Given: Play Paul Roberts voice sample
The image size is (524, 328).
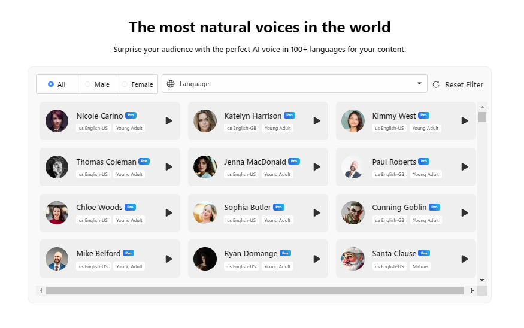Looking at the screenshot, I should coord(465,166).
